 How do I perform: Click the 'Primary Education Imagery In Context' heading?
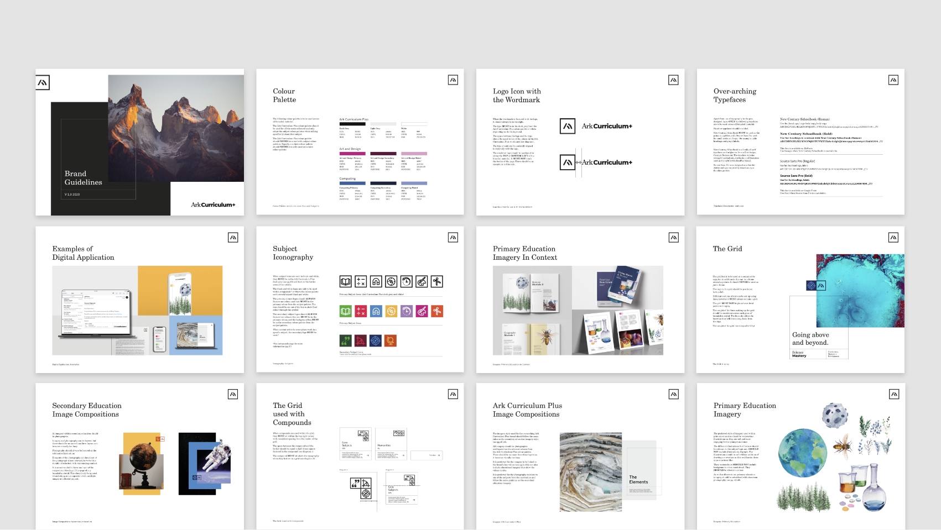[525, 253]
